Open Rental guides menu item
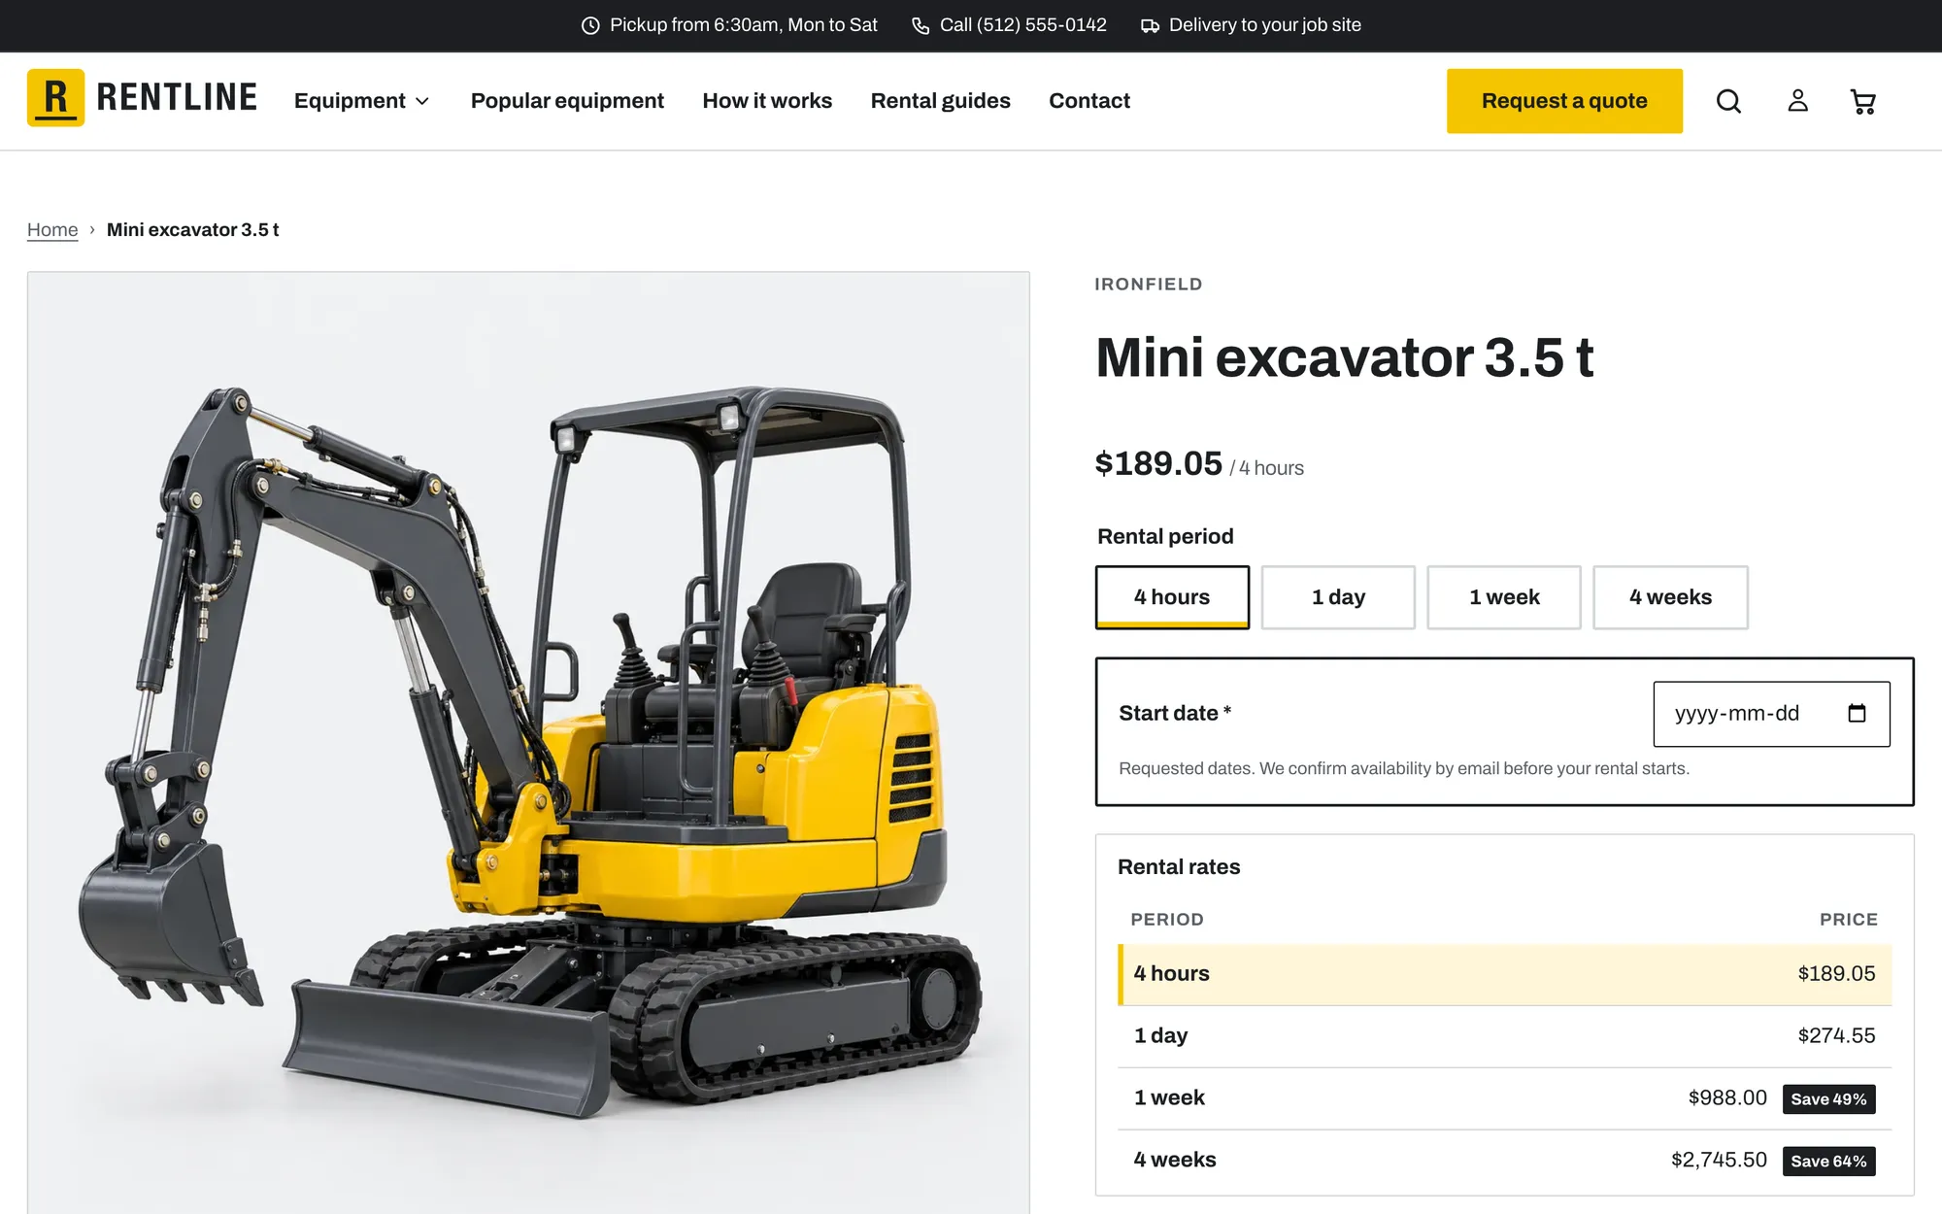The height and width of the screenshot is (1214, 1942). 940,101
